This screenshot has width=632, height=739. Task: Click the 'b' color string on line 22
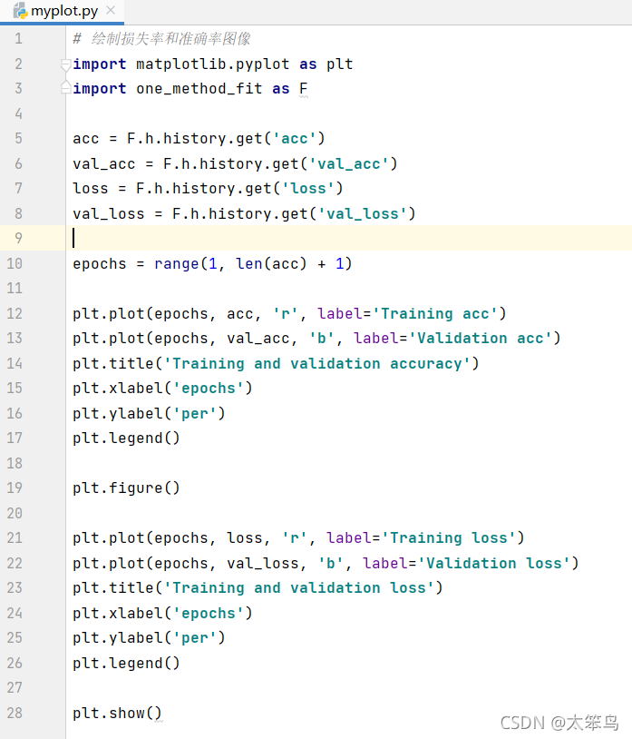330,564
